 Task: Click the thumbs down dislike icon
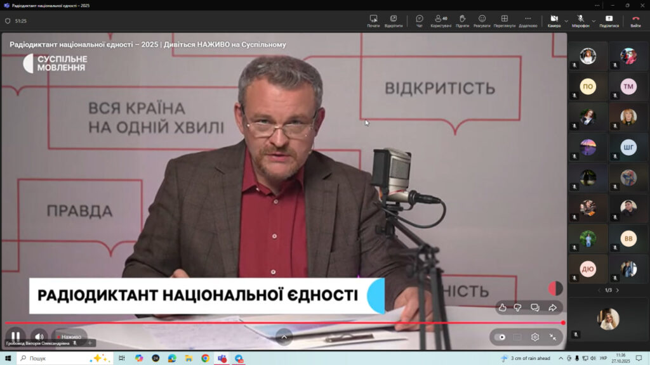[x=518, y=307]
